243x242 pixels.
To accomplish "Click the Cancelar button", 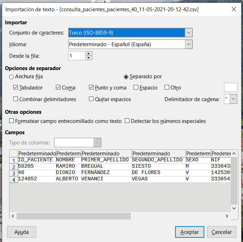I will 222,232.
